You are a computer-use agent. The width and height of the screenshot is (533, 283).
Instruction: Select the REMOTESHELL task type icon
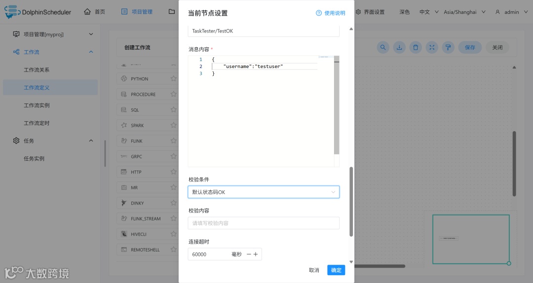pyautogui.click(x=124, y=249)
